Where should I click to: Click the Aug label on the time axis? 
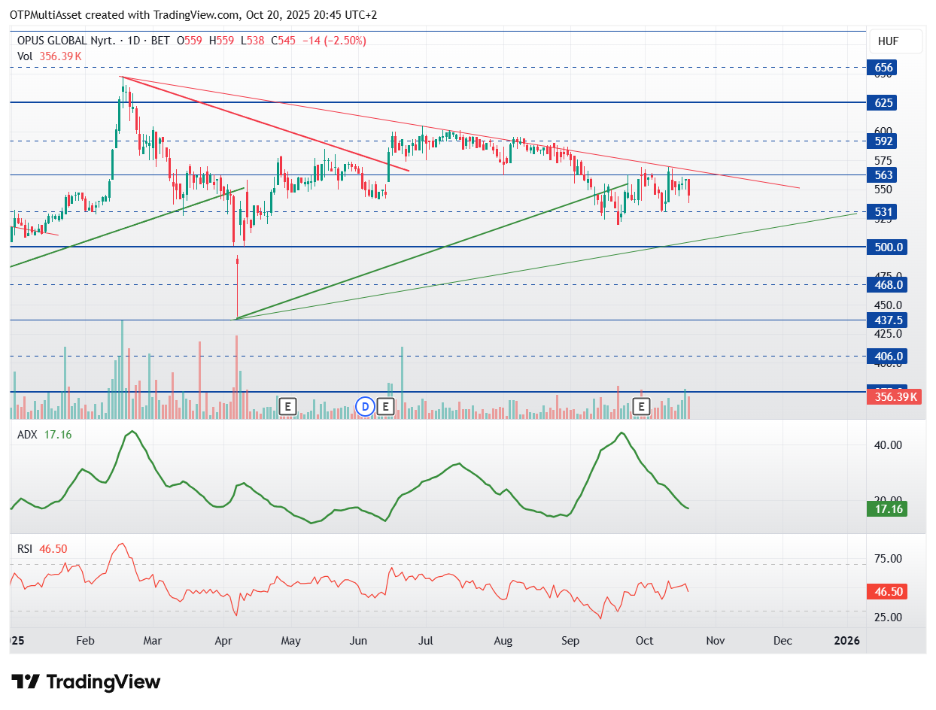[x=503, y=641]
